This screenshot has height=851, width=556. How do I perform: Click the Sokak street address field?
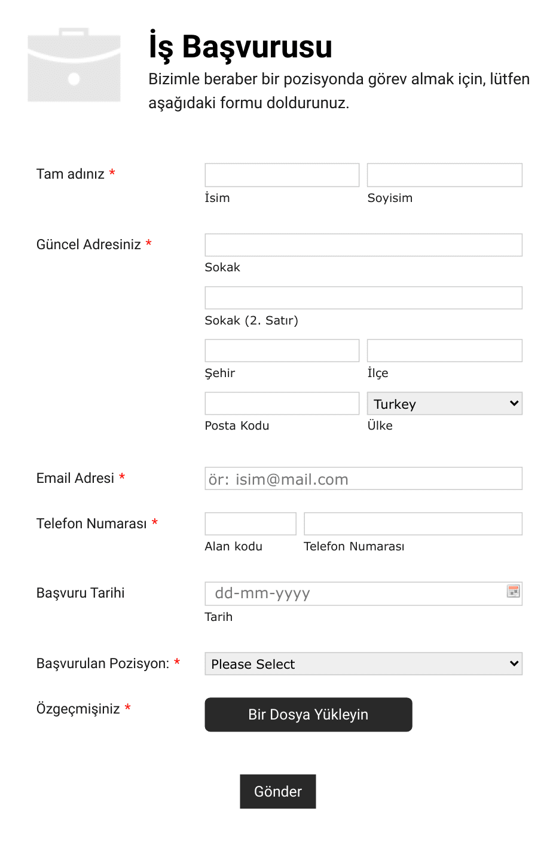coord(363,245)
